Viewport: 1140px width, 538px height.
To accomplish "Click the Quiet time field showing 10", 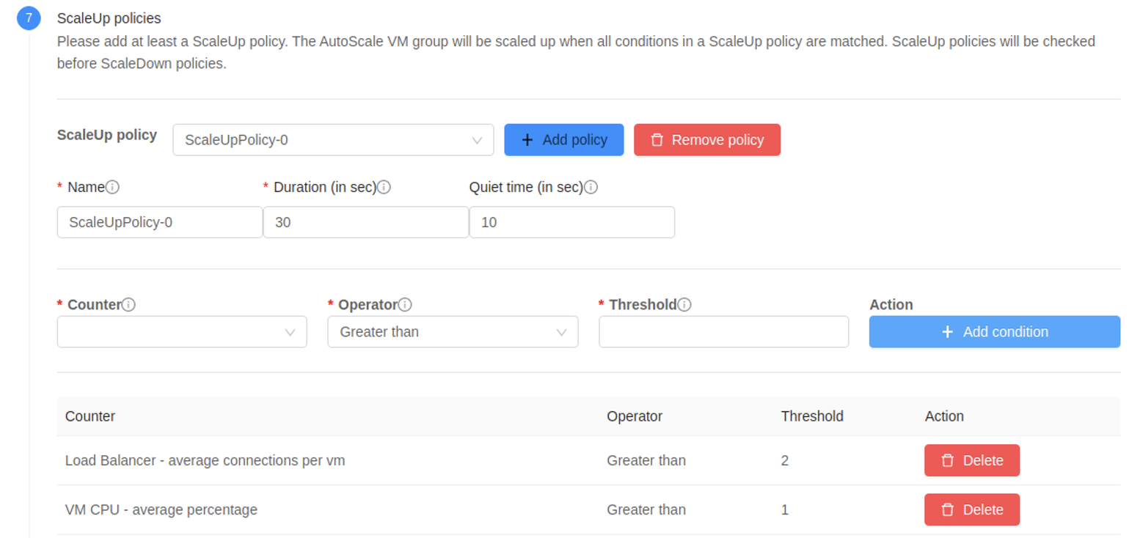I will (572, 222).
